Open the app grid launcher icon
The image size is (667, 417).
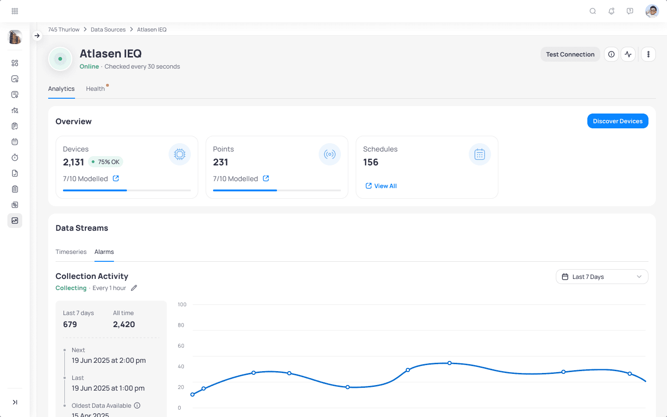pyautogui.click(x=15, y=11)
